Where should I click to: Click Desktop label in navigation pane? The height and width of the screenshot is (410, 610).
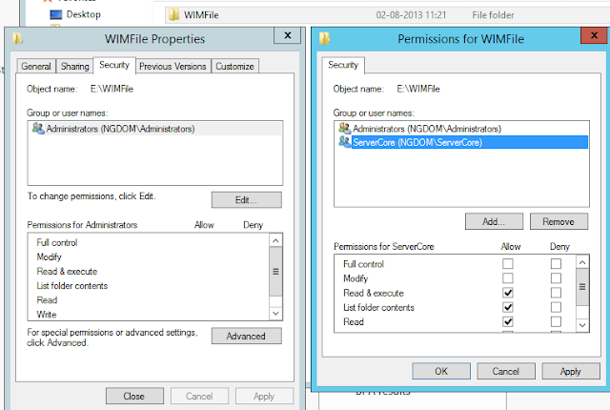coord(84,14)
